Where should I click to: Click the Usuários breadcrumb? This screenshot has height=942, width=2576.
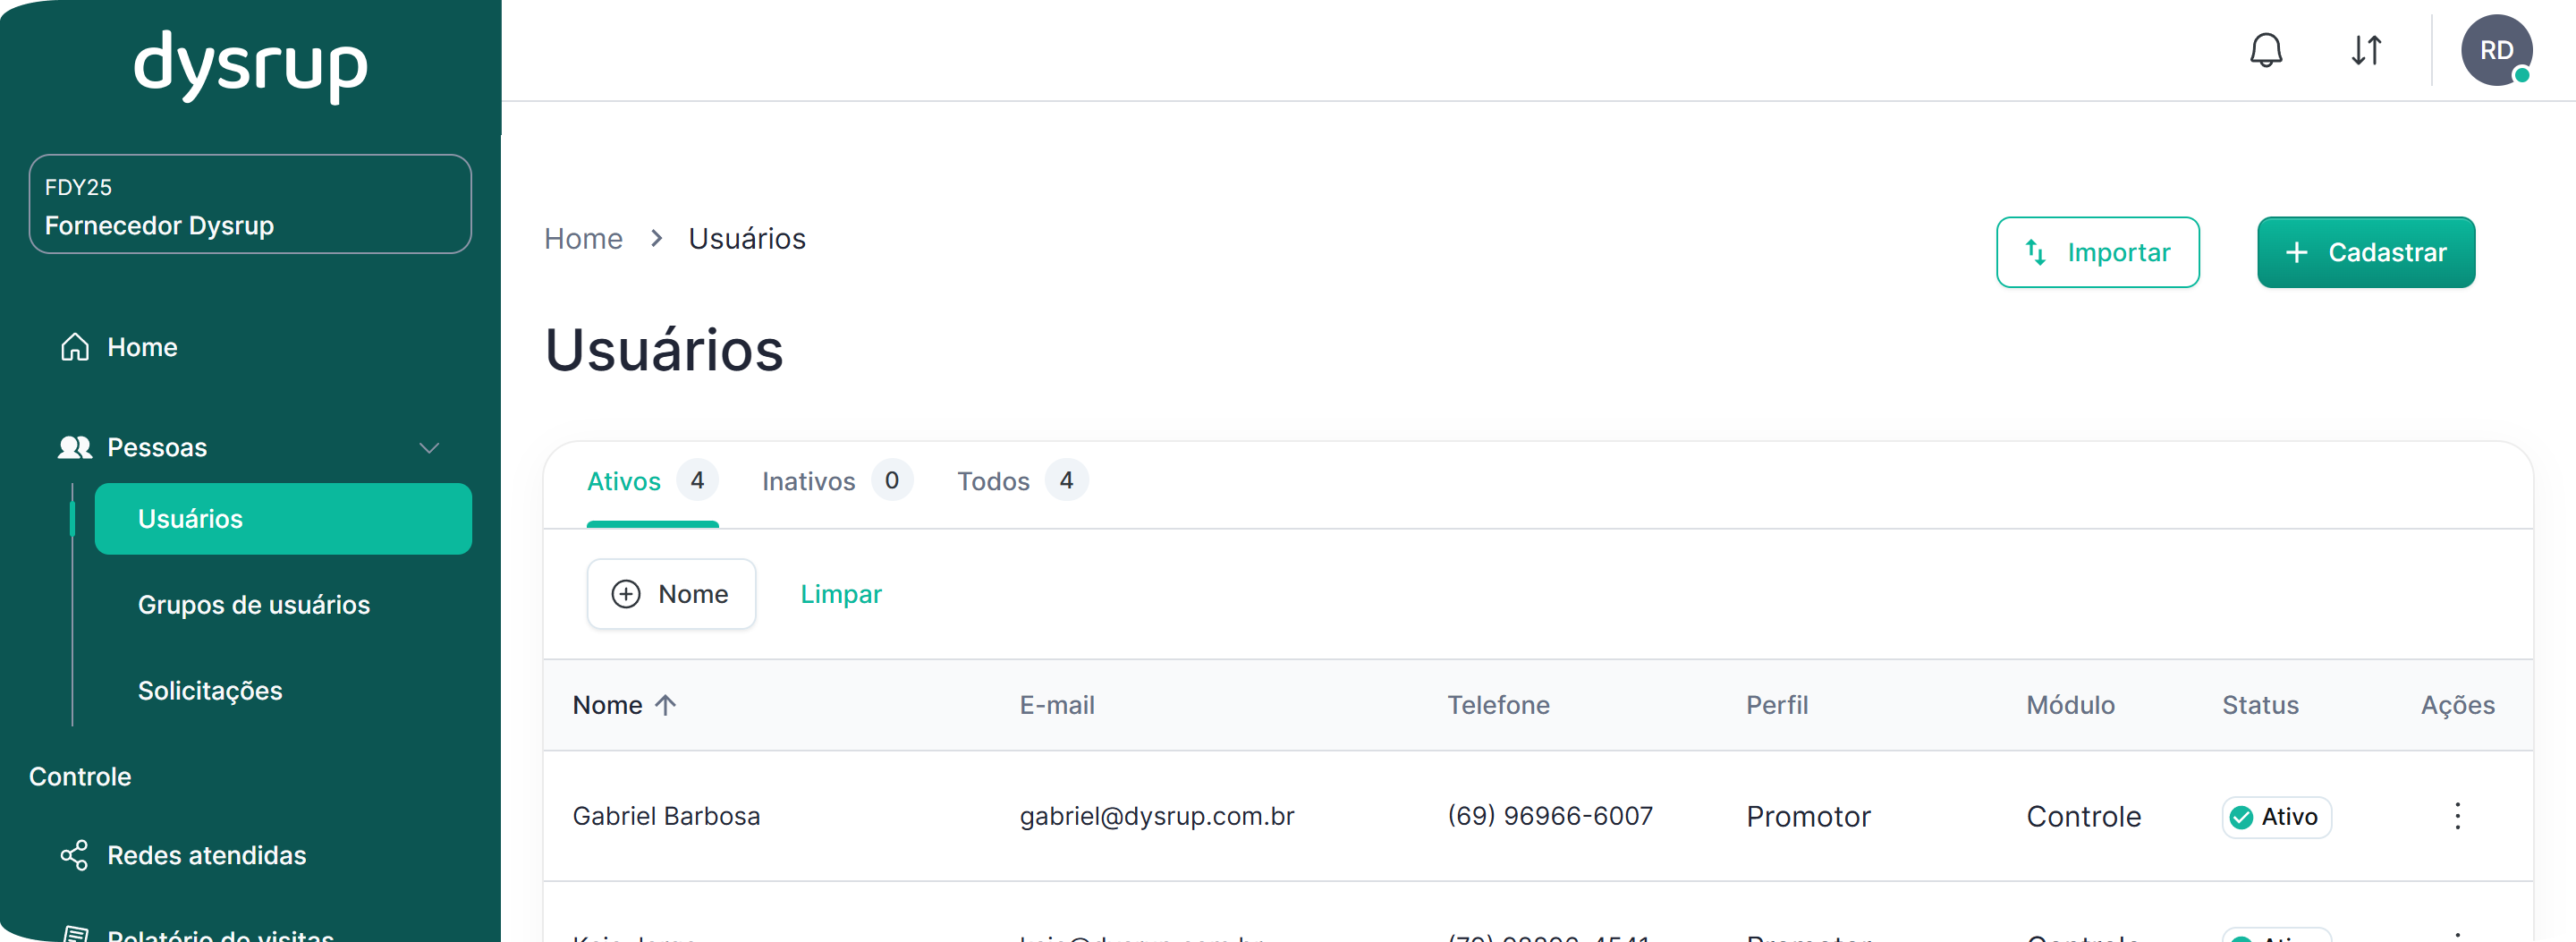coord(747,239)
